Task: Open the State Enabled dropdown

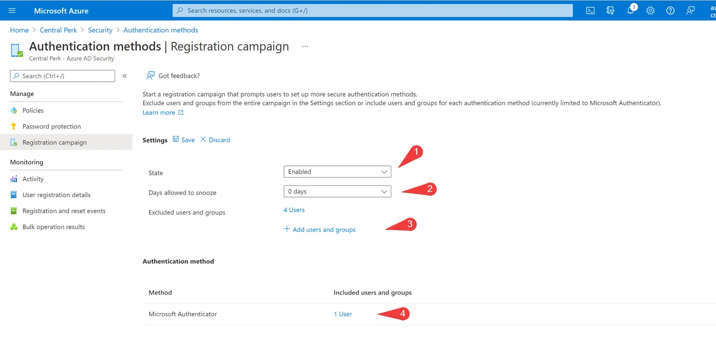Action: click(337, 172)
